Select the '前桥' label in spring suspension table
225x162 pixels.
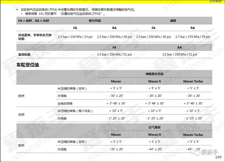pos(21,96)
